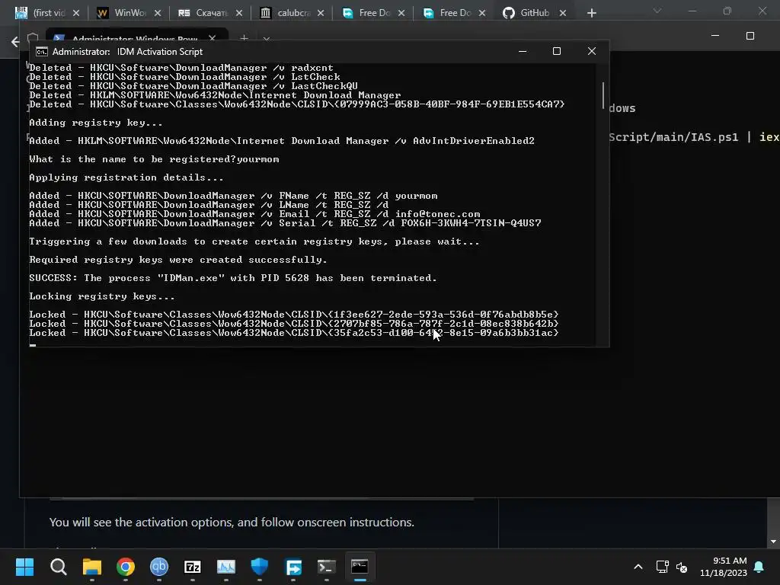Click the IDM Activation Script title bar icon
This screenshot has width=780, height=585.
42,52
